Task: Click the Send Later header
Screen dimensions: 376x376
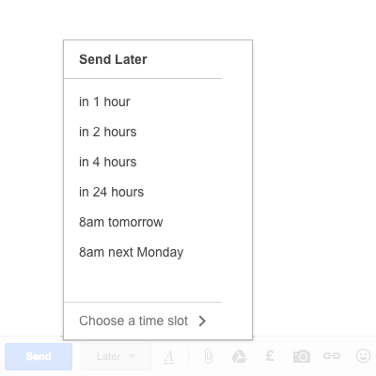Action: [113, 59]
